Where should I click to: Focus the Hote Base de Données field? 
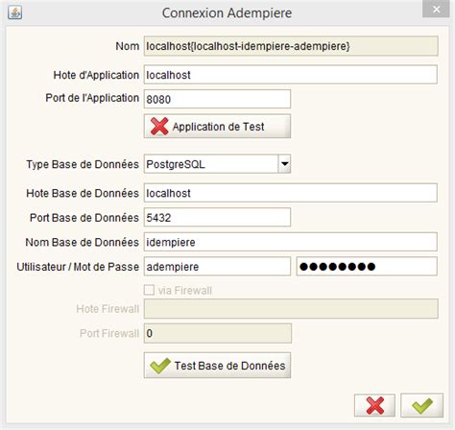(x=291, y=193)
